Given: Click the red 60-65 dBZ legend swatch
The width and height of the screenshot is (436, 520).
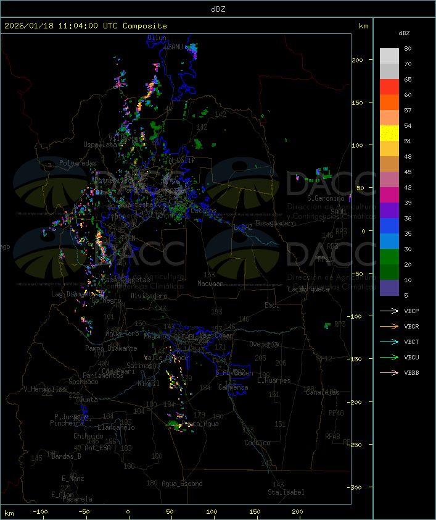Looking at the screenshot, I should click(x=389, y=87).
